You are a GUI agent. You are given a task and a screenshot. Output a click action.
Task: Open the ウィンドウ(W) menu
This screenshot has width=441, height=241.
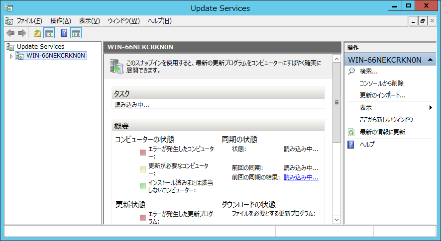pos(124,21)
